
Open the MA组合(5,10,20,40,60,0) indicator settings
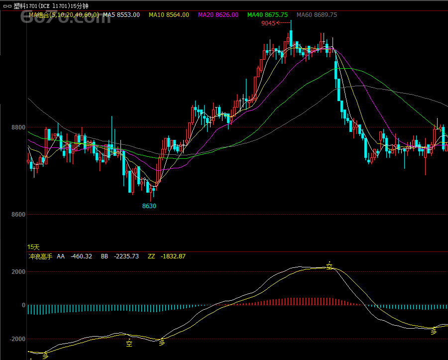coord(64,15)
